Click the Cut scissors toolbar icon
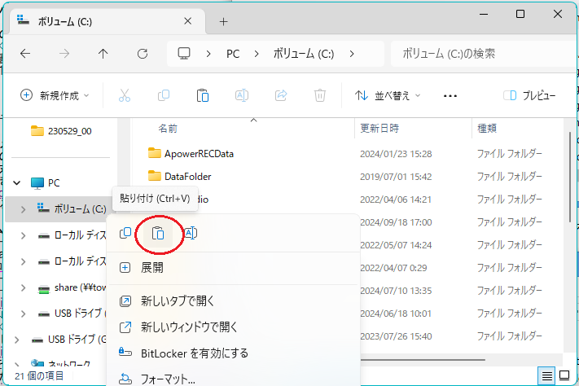 [125, 95]
